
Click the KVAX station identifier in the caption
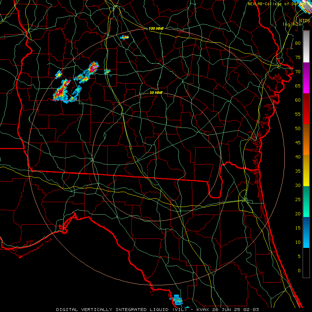coord(203,310)
